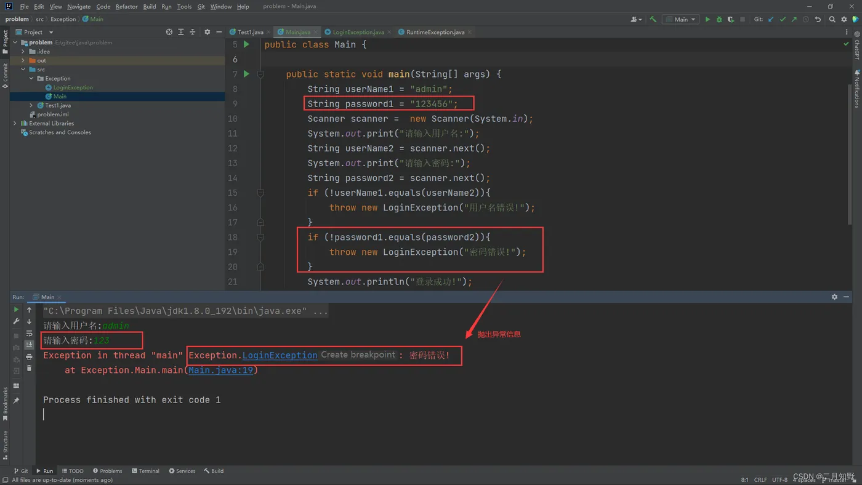Expand the .idea folder

tap(23, 52)
